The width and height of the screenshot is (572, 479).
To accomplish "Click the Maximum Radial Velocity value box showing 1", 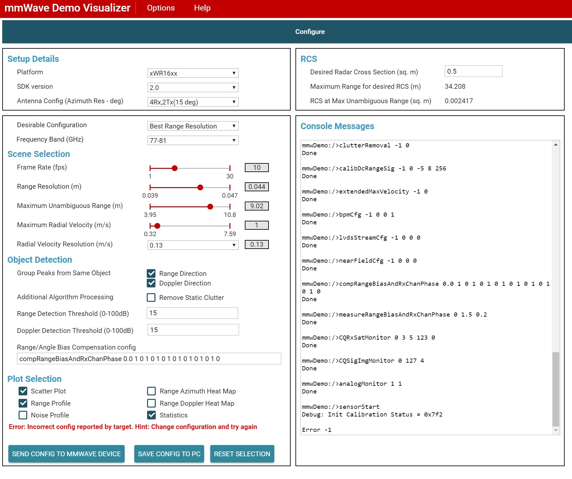I will (257, 225).
